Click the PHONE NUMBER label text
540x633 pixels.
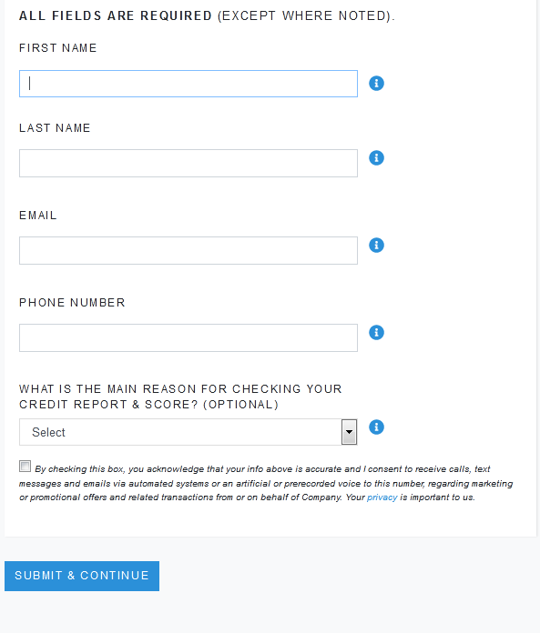point(72,303)
